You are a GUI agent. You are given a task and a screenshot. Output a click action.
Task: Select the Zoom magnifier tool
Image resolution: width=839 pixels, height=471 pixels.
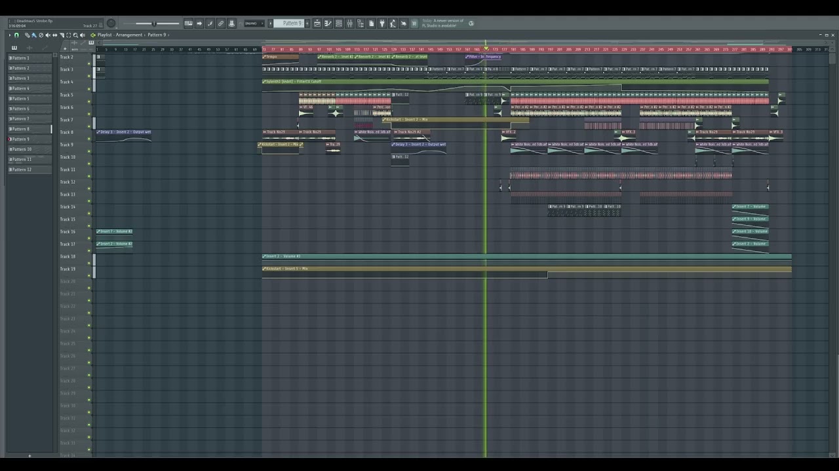pyautogui.click(x=75, y=35)
